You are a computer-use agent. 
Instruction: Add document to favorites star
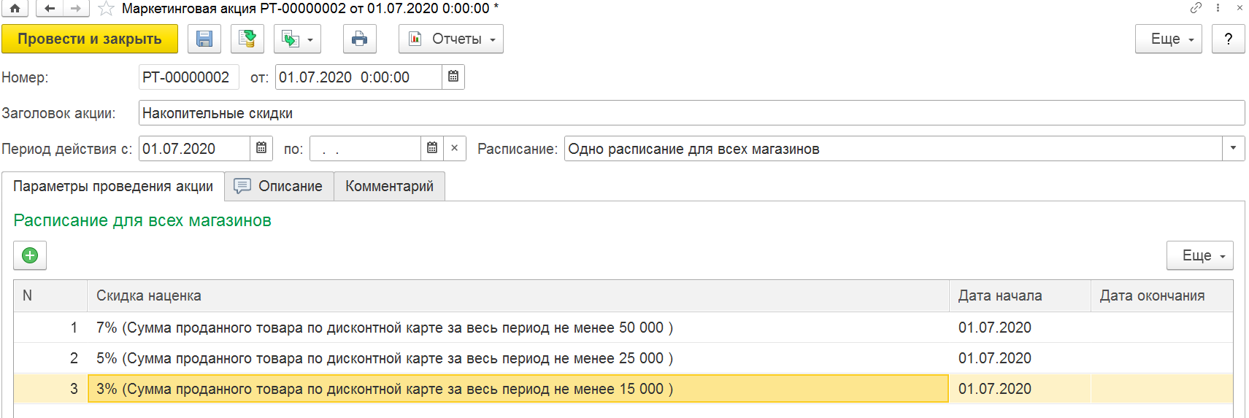[x=106, y=8]
